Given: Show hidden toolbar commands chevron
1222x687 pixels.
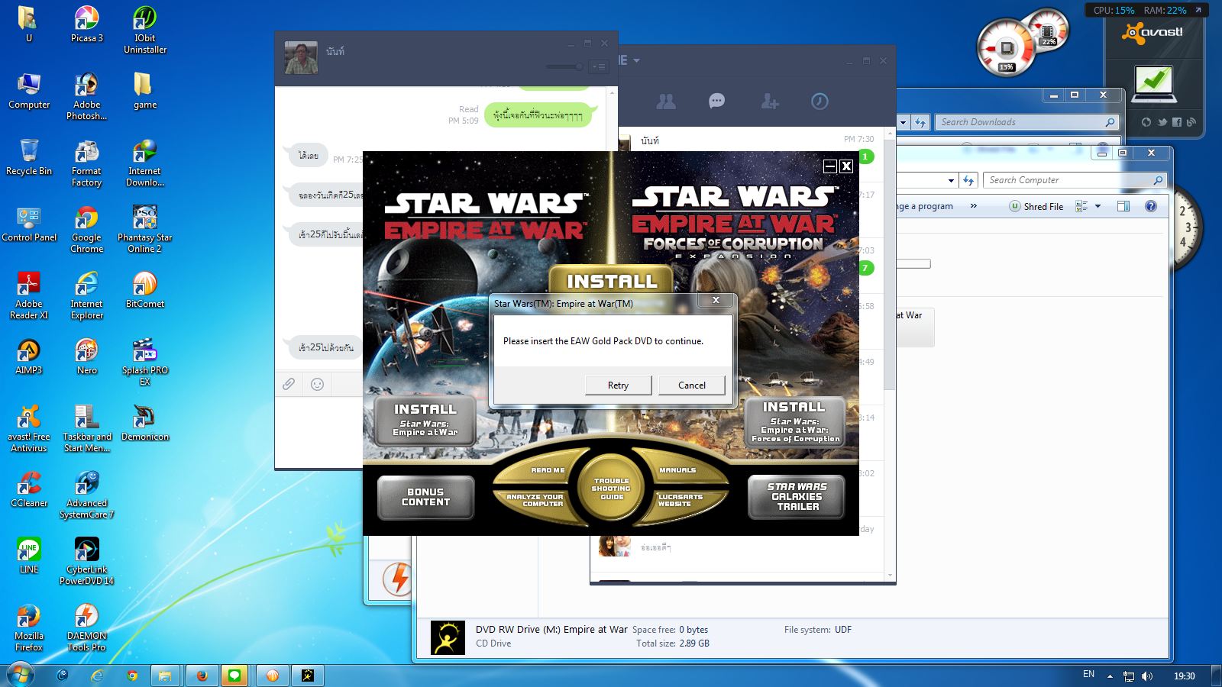Looking at the screenshot, I should [973, 206].
